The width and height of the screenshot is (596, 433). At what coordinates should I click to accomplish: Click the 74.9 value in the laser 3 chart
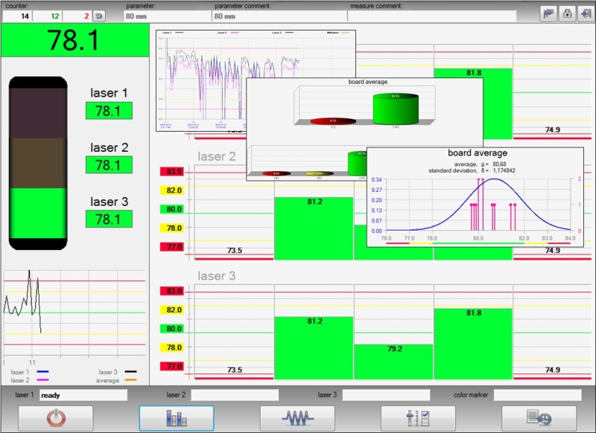tap(552, 370)
